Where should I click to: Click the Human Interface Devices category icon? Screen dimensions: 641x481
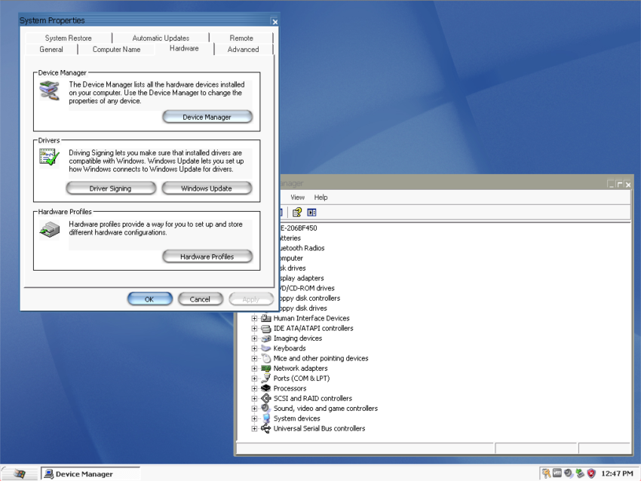265,318
